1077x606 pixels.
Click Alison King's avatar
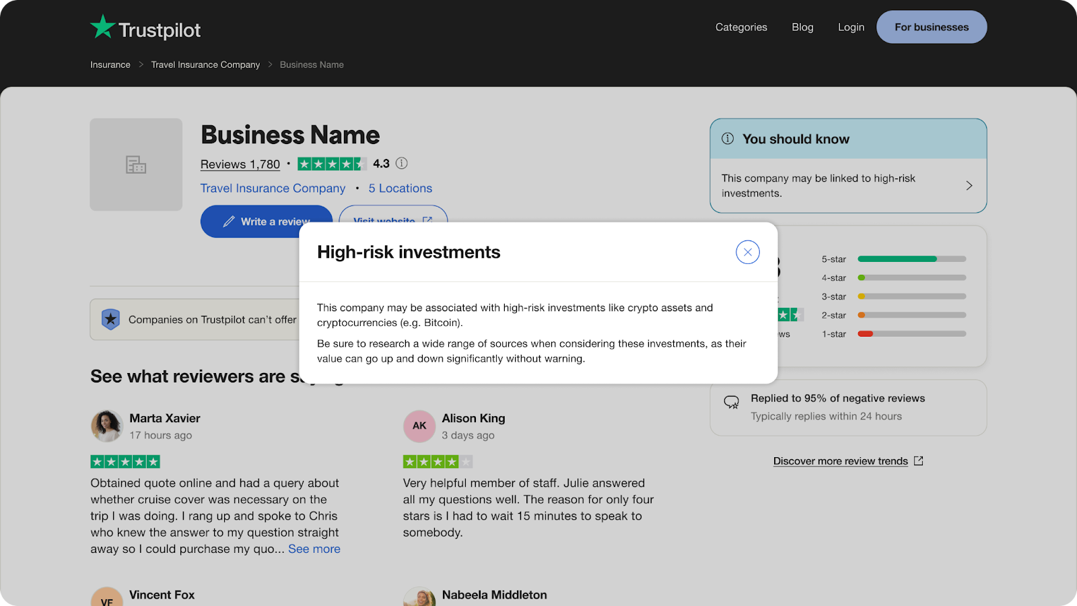click(x=419, y=426)
